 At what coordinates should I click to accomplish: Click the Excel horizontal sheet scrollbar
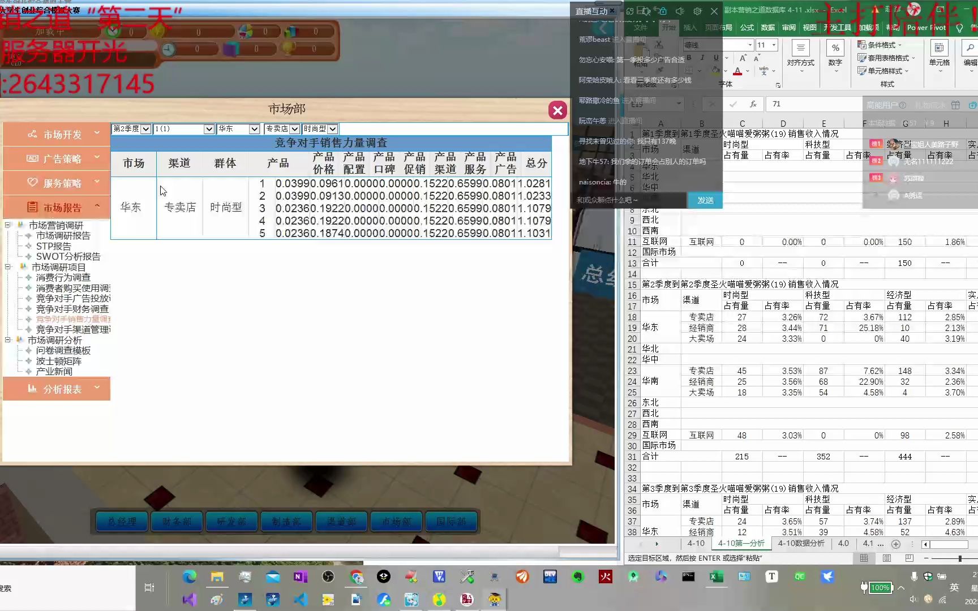(x=949, y=544)
